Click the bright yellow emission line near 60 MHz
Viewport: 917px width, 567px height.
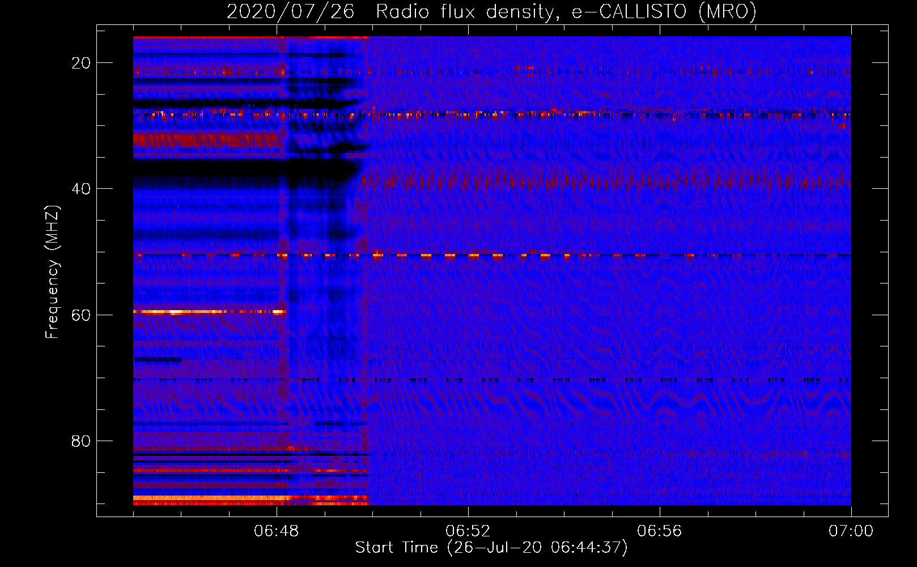click(x=210, y=312)
